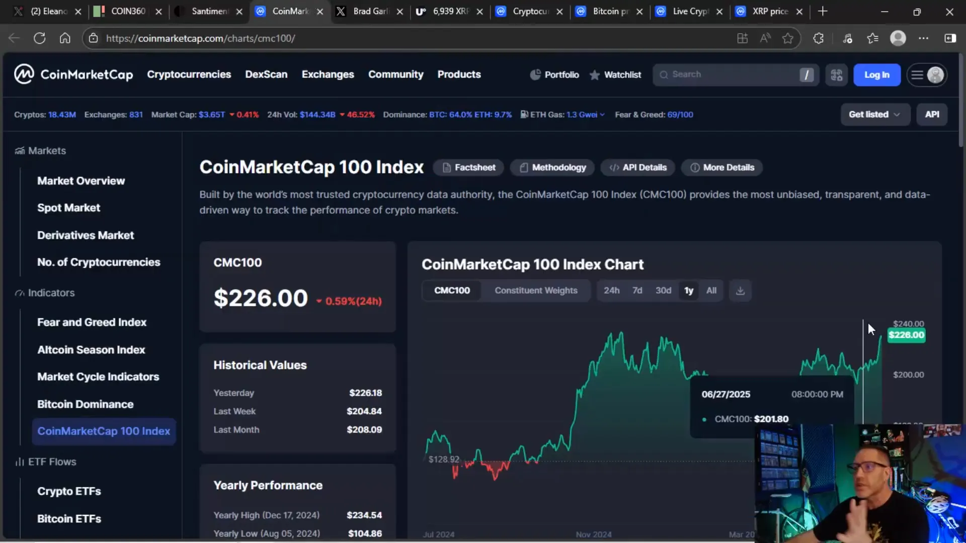Open Market Overview in sidebar
The image size is (966, 543).
coord(81,181)
